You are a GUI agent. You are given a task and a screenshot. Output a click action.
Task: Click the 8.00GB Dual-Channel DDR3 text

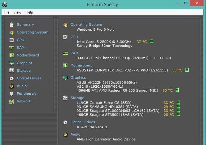124,58
